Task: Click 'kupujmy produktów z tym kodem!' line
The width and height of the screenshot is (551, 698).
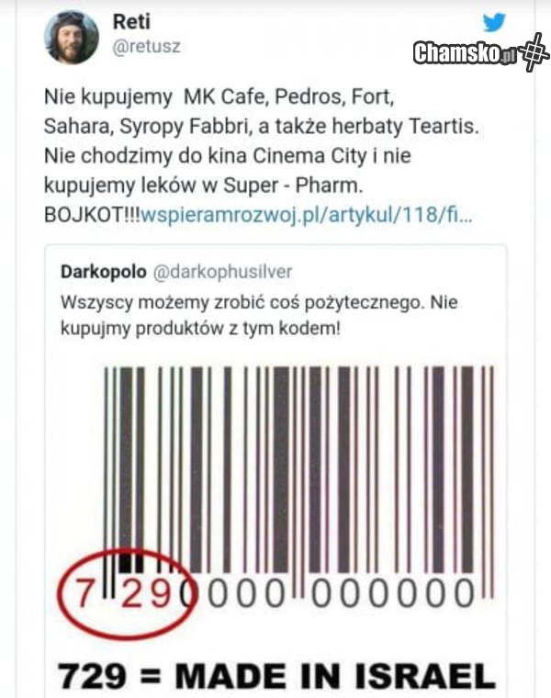Action: coord(200,329)
